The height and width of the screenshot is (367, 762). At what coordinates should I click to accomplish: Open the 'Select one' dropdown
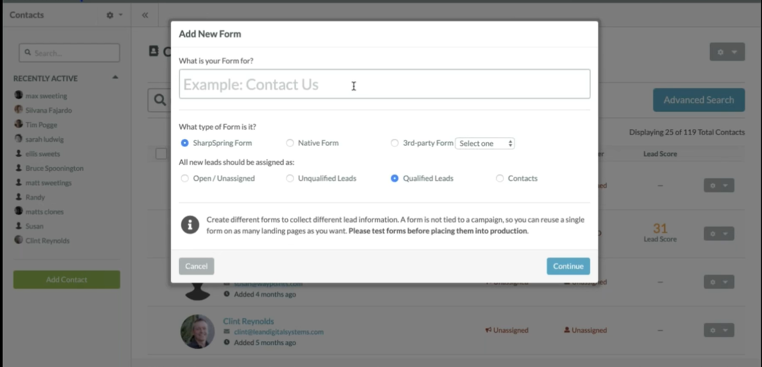click(x=485, y=143)
